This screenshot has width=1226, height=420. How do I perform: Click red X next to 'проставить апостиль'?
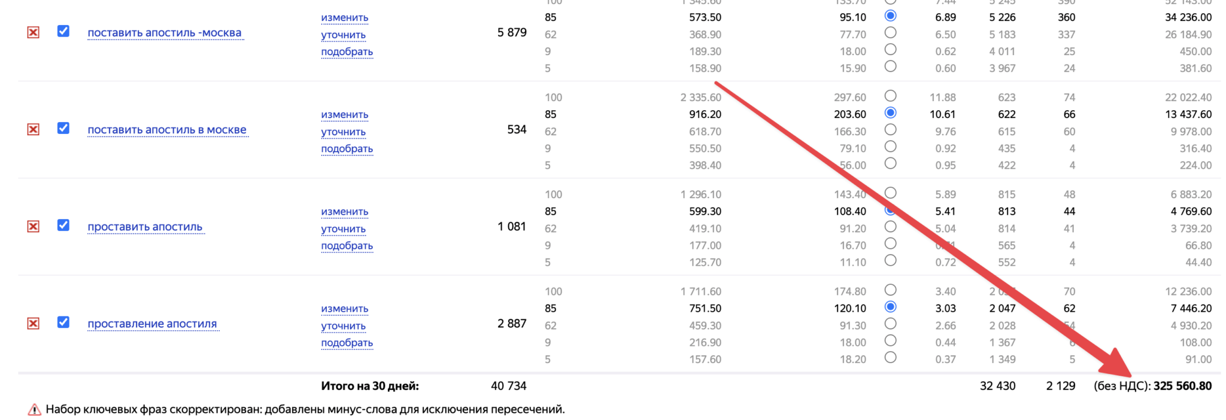[x=34, y=226]
